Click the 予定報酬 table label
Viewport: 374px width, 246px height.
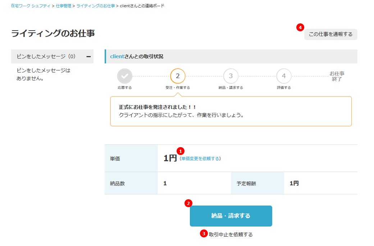tap(246, 183)
